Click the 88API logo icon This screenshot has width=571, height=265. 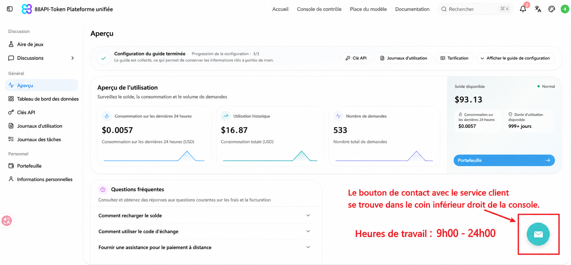point(27,9)
